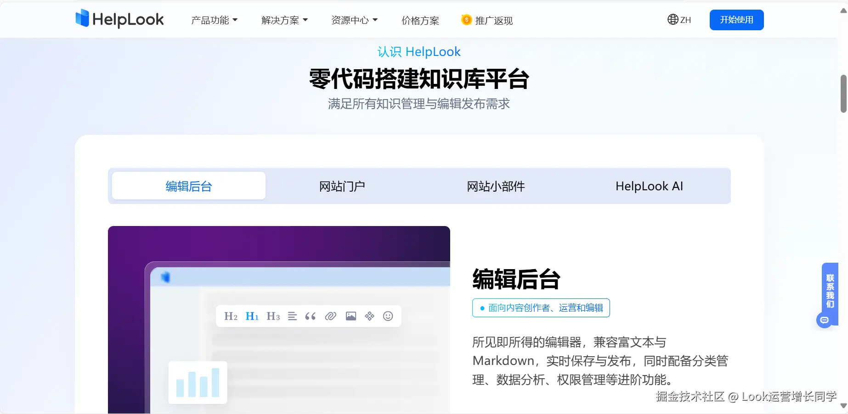This screenshot has height=414, width=848.
Task: Open the globe language switcher icon
Action: click(x=673, y=19)
